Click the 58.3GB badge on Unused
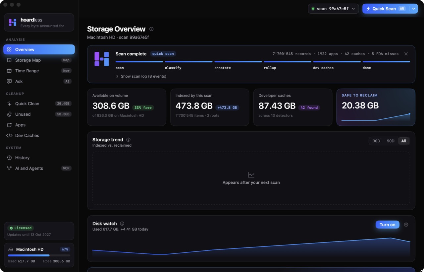Screen dimensions: 424x272 (63, 114)
